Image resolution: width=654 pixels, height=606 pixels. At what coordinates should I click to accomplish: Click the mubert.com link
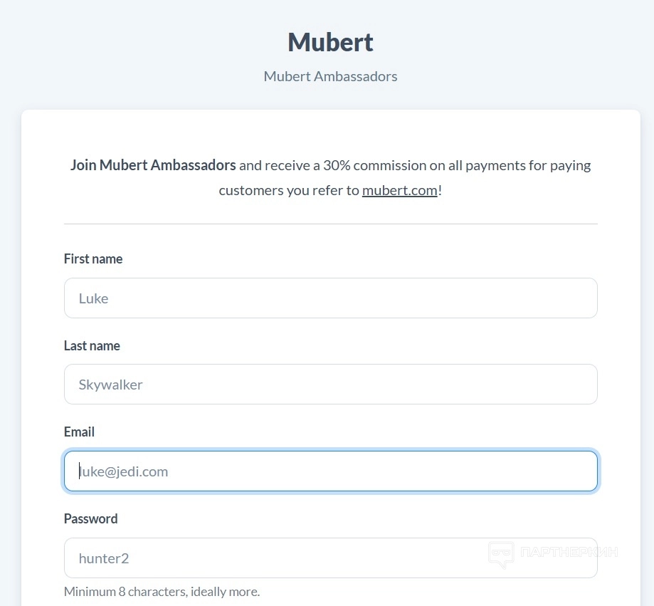399,190
